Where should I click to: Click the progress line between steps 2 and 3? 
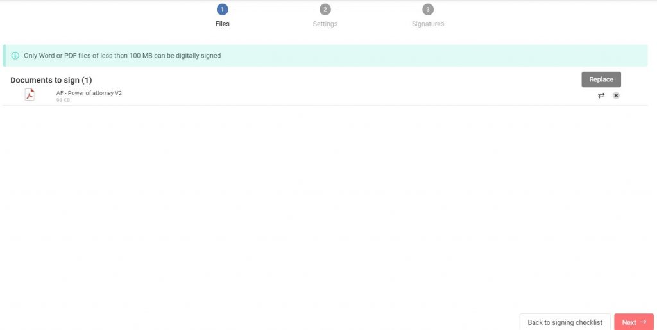[x=377, y=10]
